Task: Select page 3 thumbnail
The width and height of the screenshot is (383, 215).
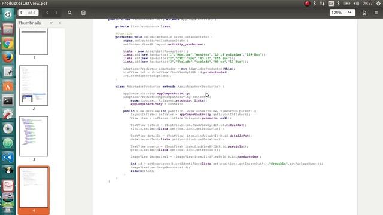Action: [34, 136]
